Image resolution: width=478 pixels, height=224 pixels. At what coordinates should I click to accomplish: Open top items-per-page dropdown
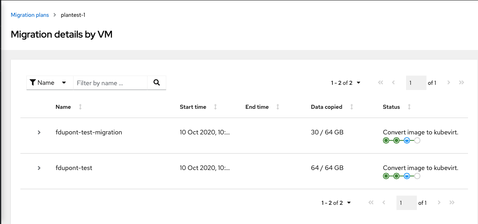346,83
